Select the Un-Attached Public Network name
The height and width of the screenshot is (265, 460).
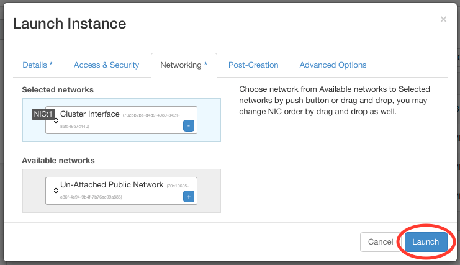(112, 185)
